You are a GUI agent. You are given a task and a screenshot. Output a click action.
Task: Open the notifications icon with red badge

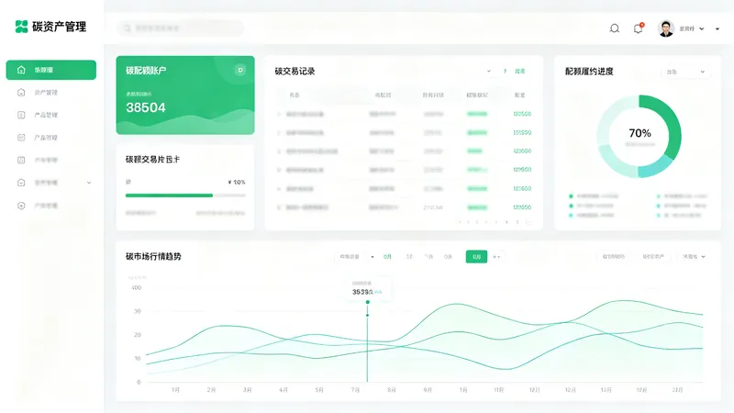click(639, 28)
